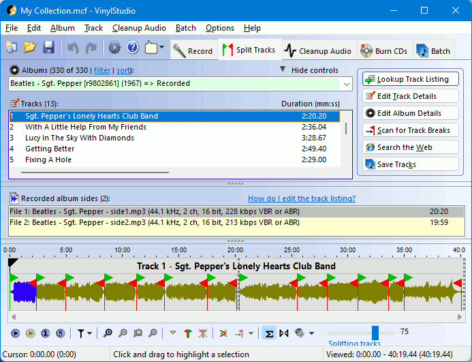Open the Help menu
This screenshot has height=362, width=472.
(252, 28)
